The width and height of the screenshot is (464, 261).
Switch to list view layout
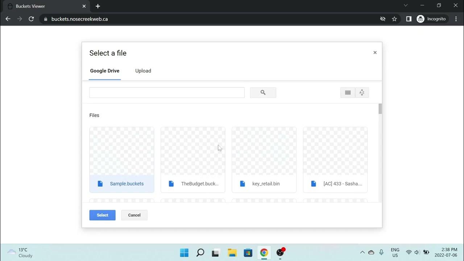pyautogui.click(x=348, y=92)
